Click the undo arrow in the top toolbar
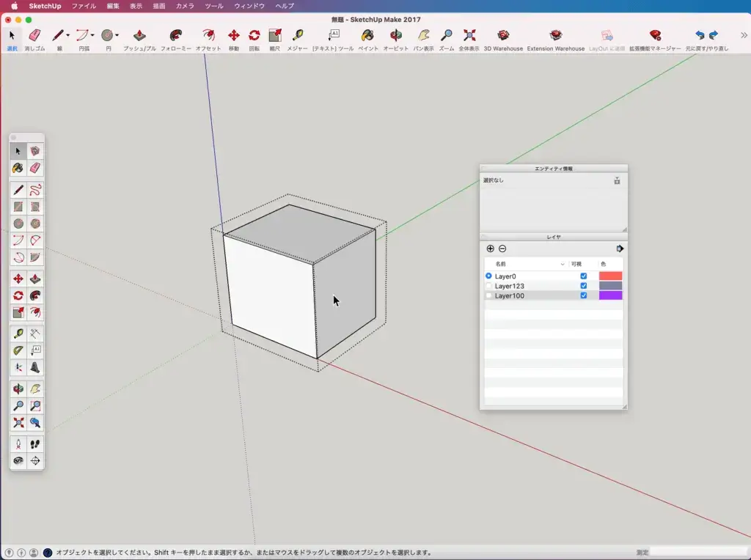This screenshot has height=560, width=751. pos(700,35)
